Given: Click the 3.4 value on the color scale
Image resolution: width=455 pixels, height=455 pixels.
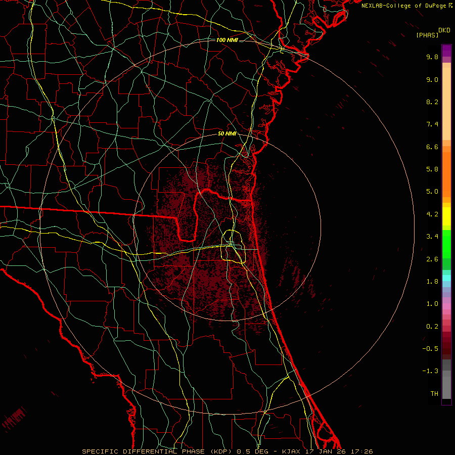Looking at the screenshot, I should pos(432,237).
